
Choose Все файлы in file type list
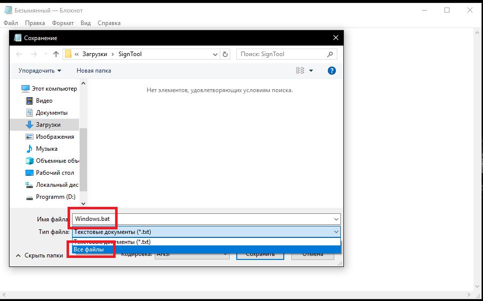point(206,249)
